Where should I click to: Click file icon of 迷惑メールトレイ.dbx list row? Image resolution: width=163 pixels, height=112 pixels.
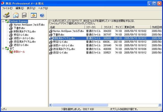pos(51,45)
